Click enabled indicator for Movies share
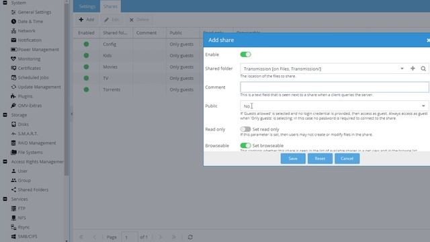Image resolution: width=430 pixels, height=242 pixels. (x=86, y=67)
